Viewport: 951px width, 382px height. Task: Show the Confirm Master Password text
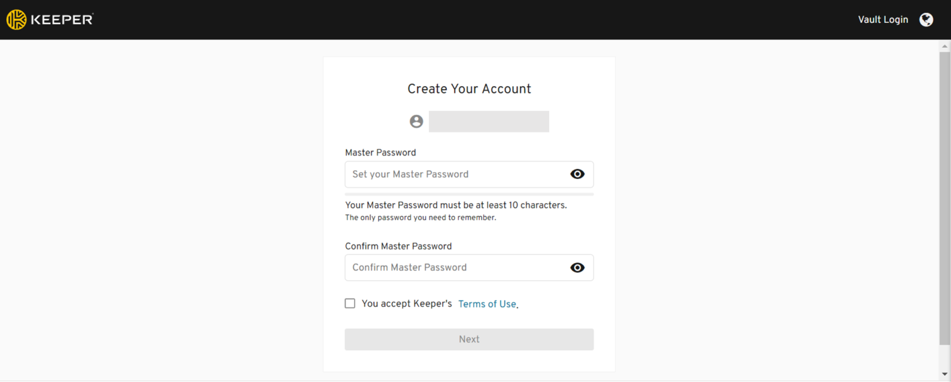coord(577,267)
